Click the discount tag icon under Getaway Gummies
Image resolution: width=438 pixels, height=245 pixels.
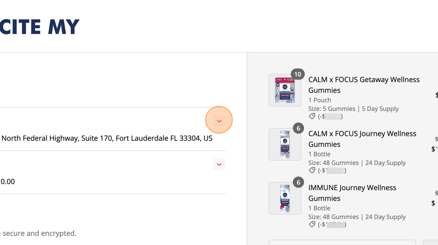coord(312,116)
